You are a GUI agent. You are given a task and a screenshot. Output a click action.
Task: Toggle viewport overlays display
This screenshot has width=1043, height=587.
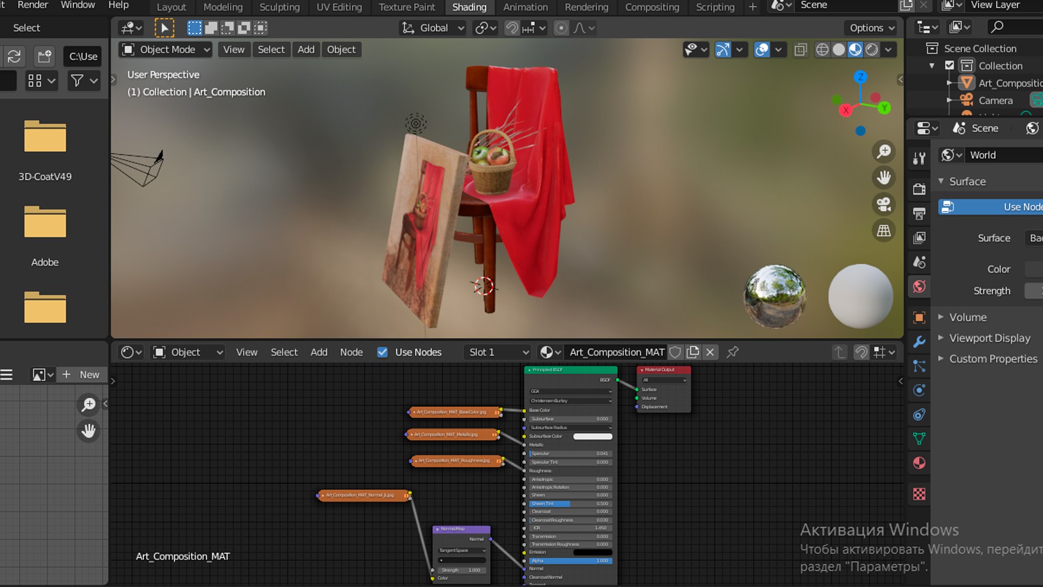(762, 50)
